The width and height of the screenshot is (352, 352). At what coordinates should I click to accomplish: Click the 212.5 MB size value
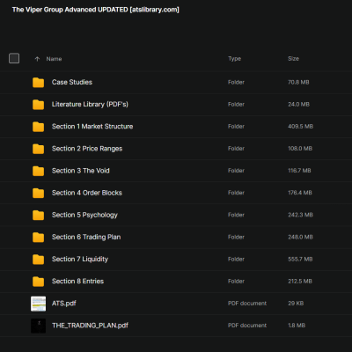[300, 282]
